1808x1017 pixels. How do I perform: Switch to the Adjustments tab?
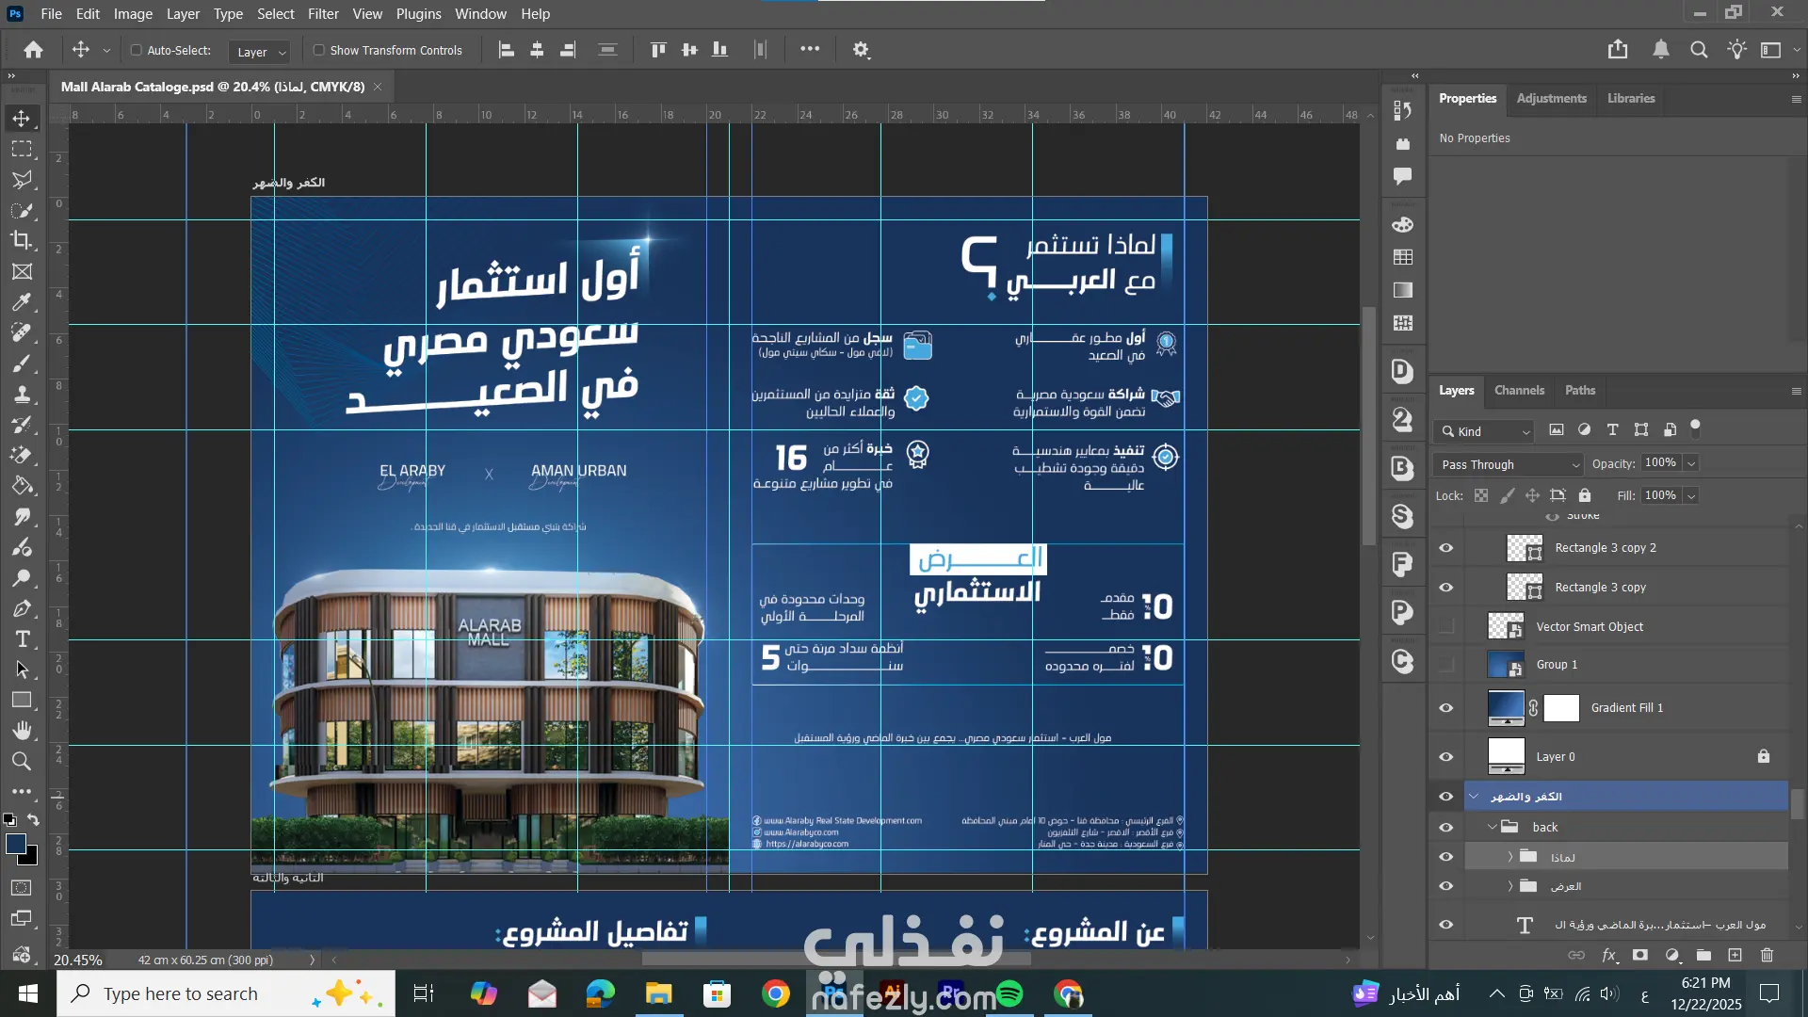pos(1551,98)
